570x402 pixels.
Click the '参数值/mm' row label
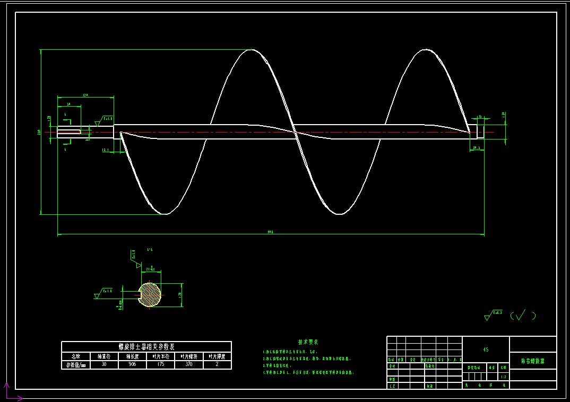coord(75,364)
